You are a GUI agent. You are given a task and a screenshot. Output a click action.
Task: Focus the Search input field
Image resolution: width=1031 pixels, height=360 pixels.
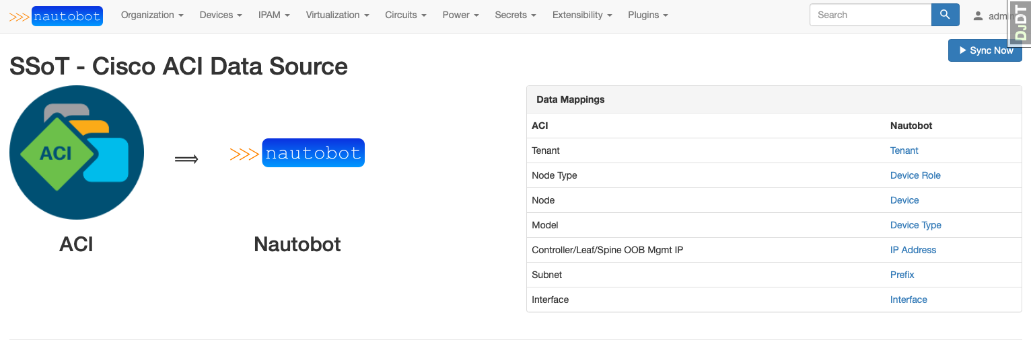click(871, 15)
